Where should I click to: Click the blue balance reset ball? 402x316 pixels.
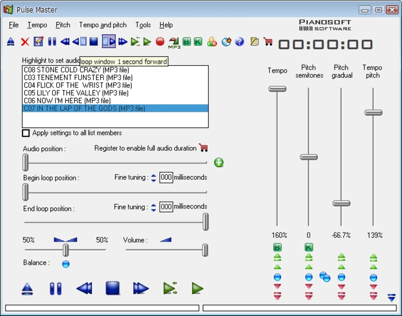tap(66, 264)
